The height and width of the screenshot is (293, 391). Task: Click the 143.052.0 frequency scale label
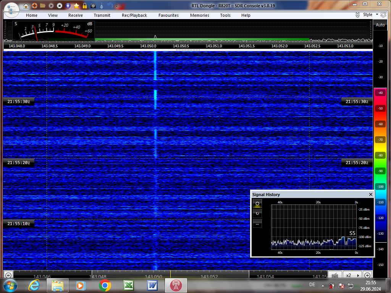point(280,46)
